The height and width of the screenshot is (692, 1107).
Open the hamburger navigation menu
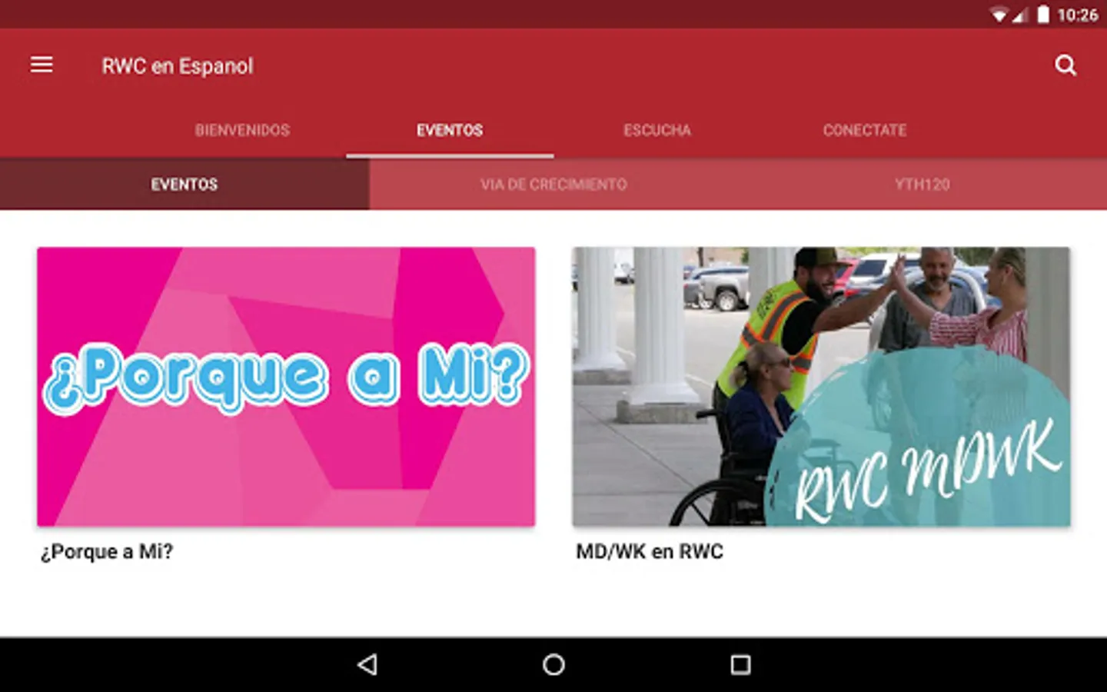[x=42, y=65]
